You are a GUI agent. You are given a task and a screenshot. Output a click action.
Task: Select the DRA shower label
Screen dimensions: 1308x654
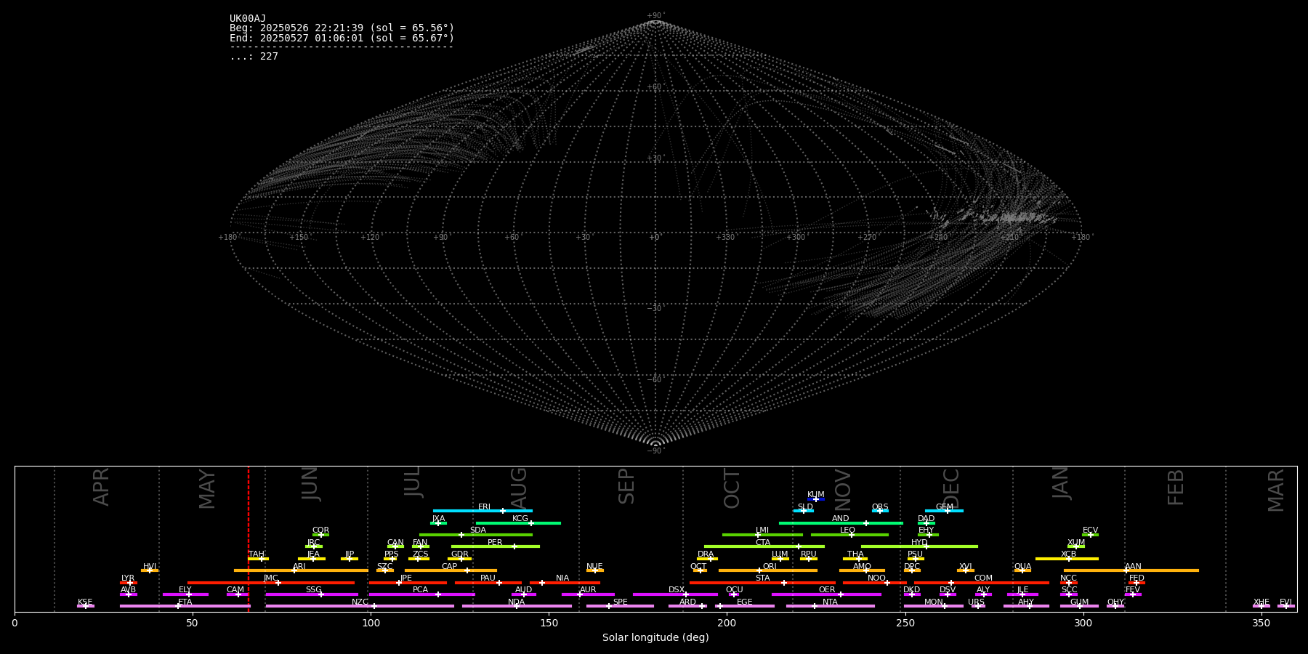click(x=706, y=554)
